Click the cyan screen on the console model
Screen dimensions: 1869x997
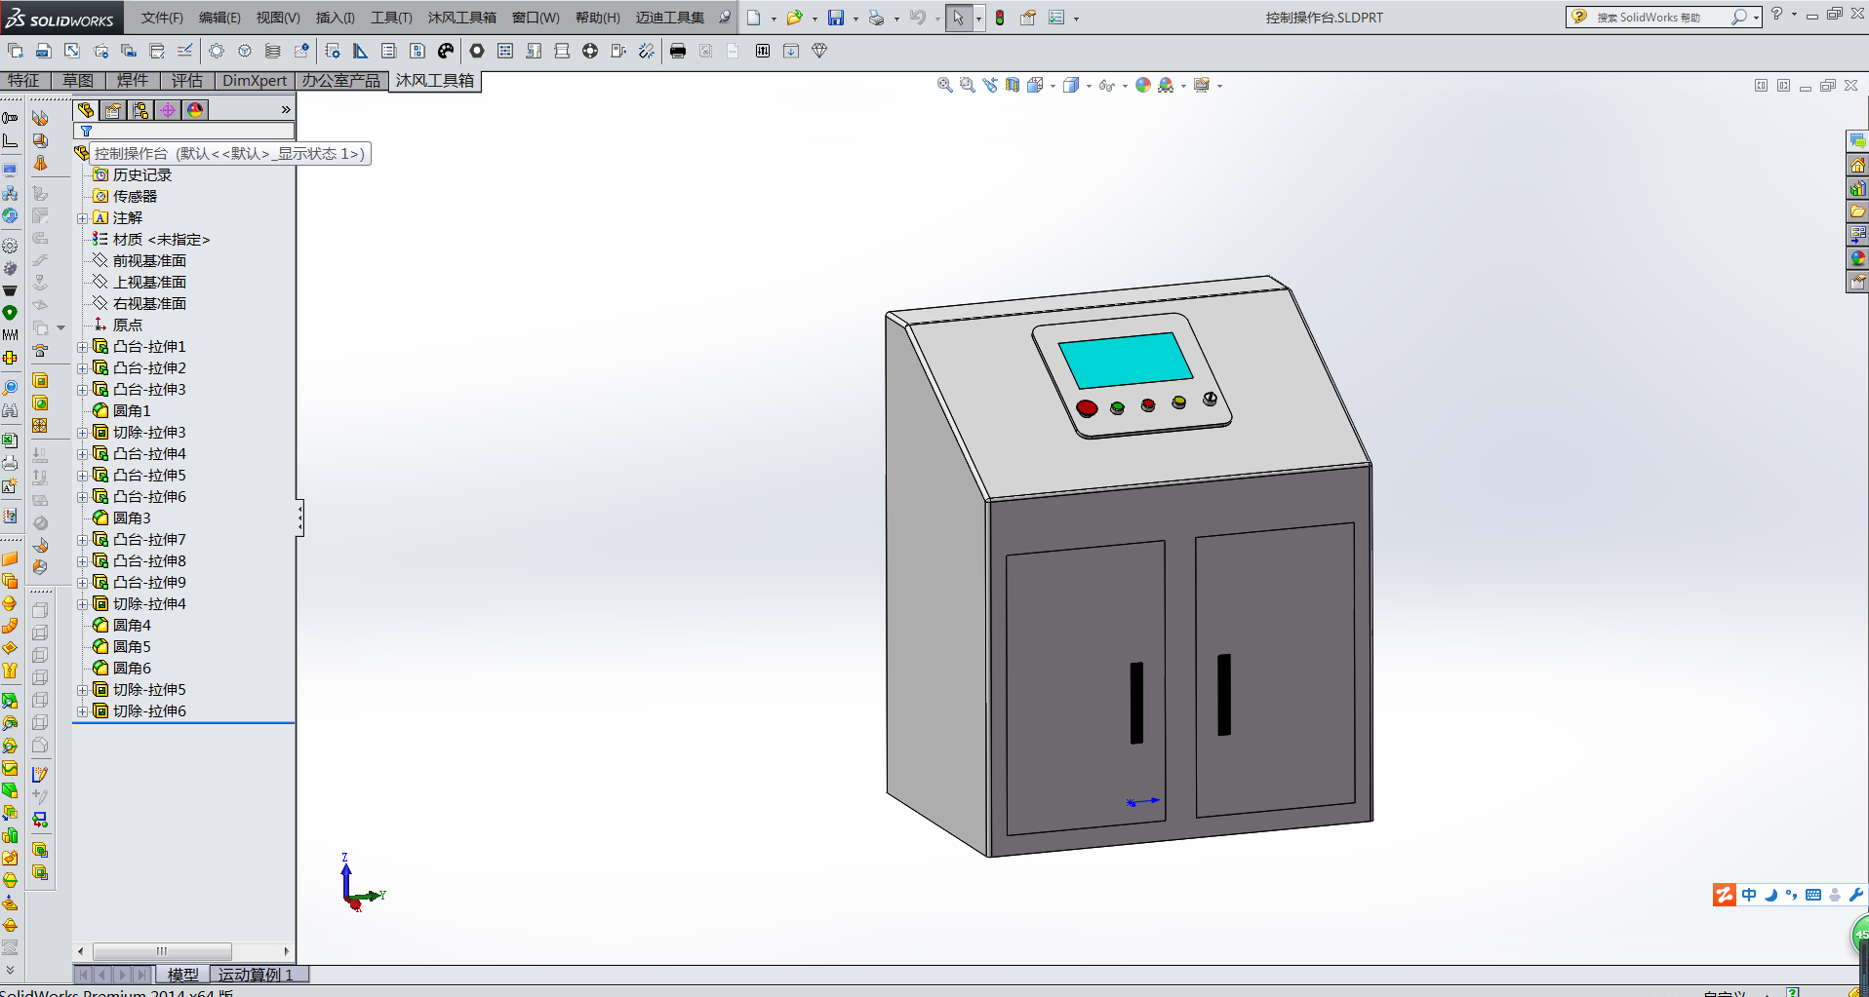[1126, 360]
